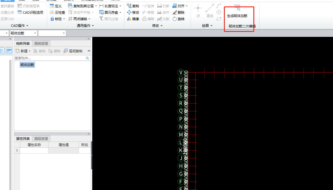Switch to 图纸管理 tab
The width and height of the screenshot is (333, 190).
point(41,43)
